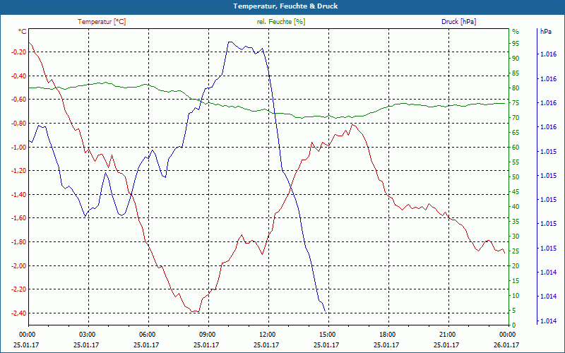This screenshot has width=565, height=353.
Task: Click the 21:00 time axis label
Action: pos(447,335)
